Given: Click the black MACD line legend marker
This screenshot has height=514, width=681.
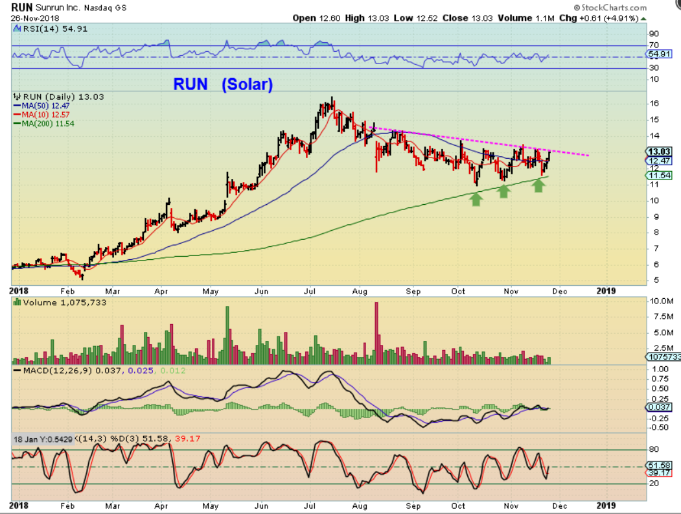Looking at the screenshot, I should (17, 371).
